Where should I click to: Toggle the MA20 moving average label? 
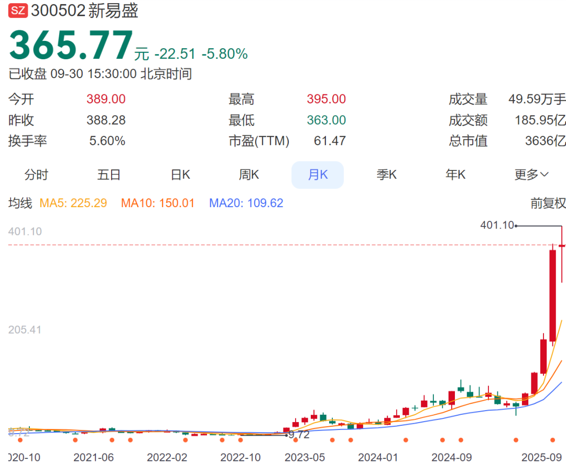(246, 203)
